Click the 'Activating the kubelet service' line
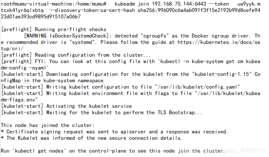This screenshot has height=157, width=269. pyautogui.click(x=66, y=106)
